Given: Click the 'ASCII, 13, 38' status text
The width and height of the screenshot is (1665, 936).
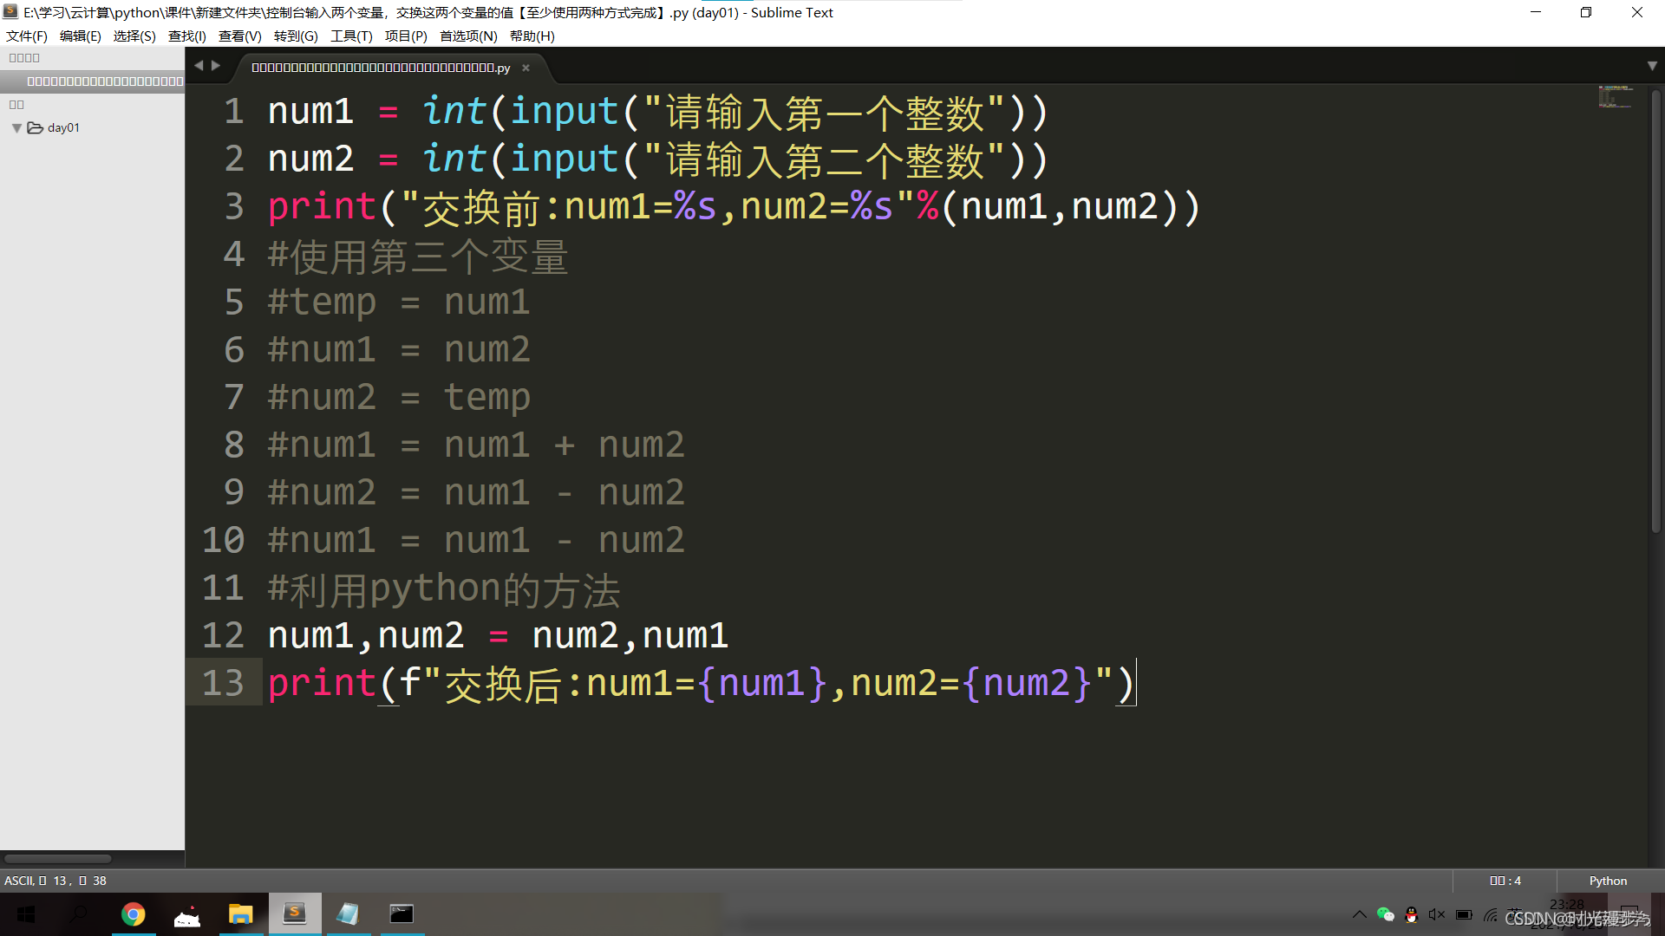Looking at the screenshot, I should coord(55,881).
